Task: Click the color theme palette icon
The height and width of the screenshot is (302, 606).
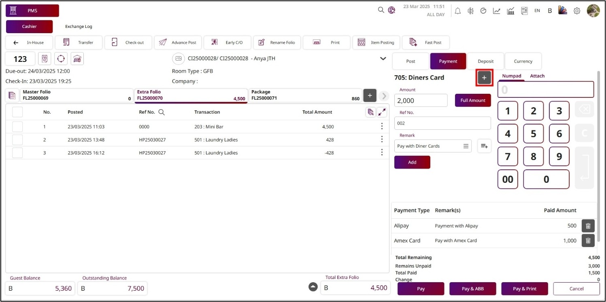Action: click(563, 11)
